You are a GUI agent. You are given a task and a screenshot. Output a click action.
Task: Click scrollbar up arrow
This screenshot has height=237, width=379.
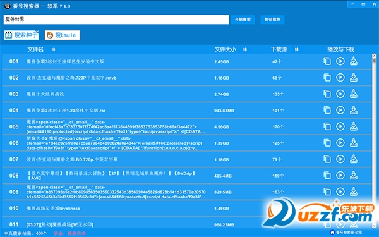pyautogui.click(x=375, y=56)
